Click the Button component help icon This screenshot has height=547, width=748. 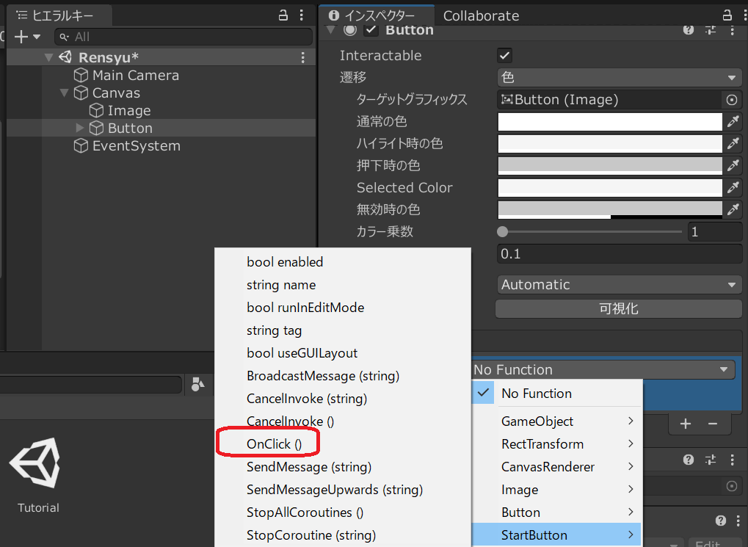pyautogui.click(x=688, y=29)
